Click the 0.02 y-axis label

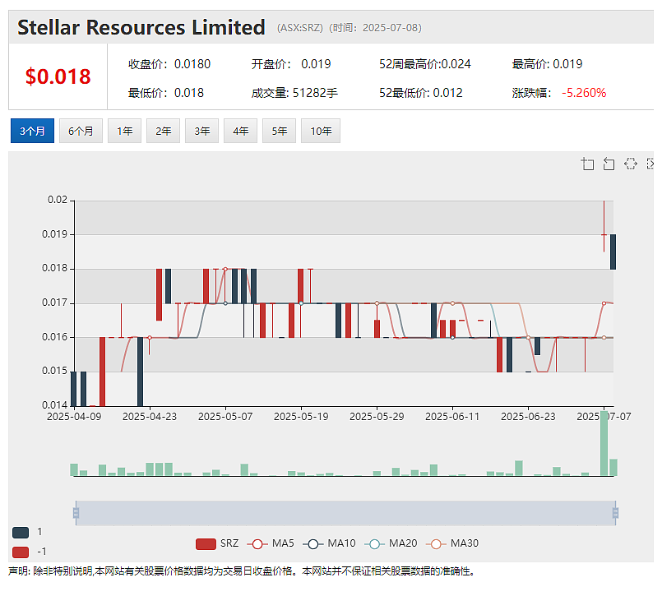click(58, 200)
